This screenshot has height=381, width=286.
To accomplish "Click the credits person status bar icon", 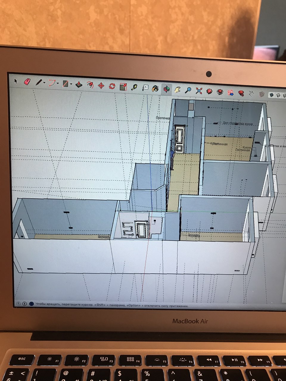I will click(x=25, y=304).
